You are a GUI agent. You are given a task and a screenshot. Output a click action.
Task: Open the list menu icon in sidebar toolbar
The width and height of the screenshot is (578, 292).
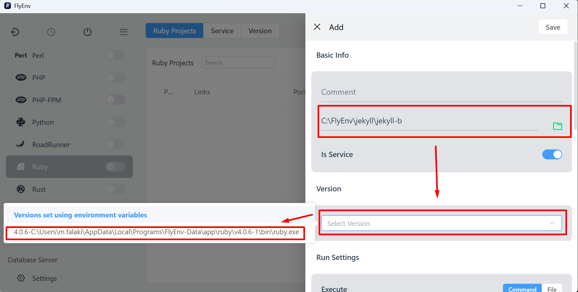pyautogui.click(x=124, y=32)
